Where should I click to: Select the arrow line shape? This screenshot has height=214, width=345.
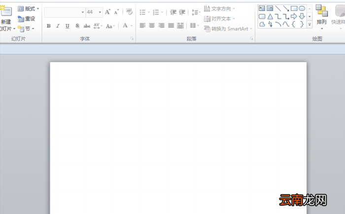[x=286, y=8]
